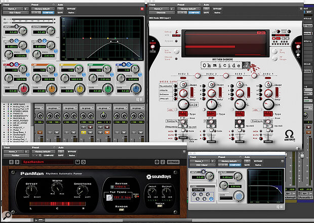Screen dimensions: 314x223
Task: Select HF band peak type icon
Action: coord(124,64)
